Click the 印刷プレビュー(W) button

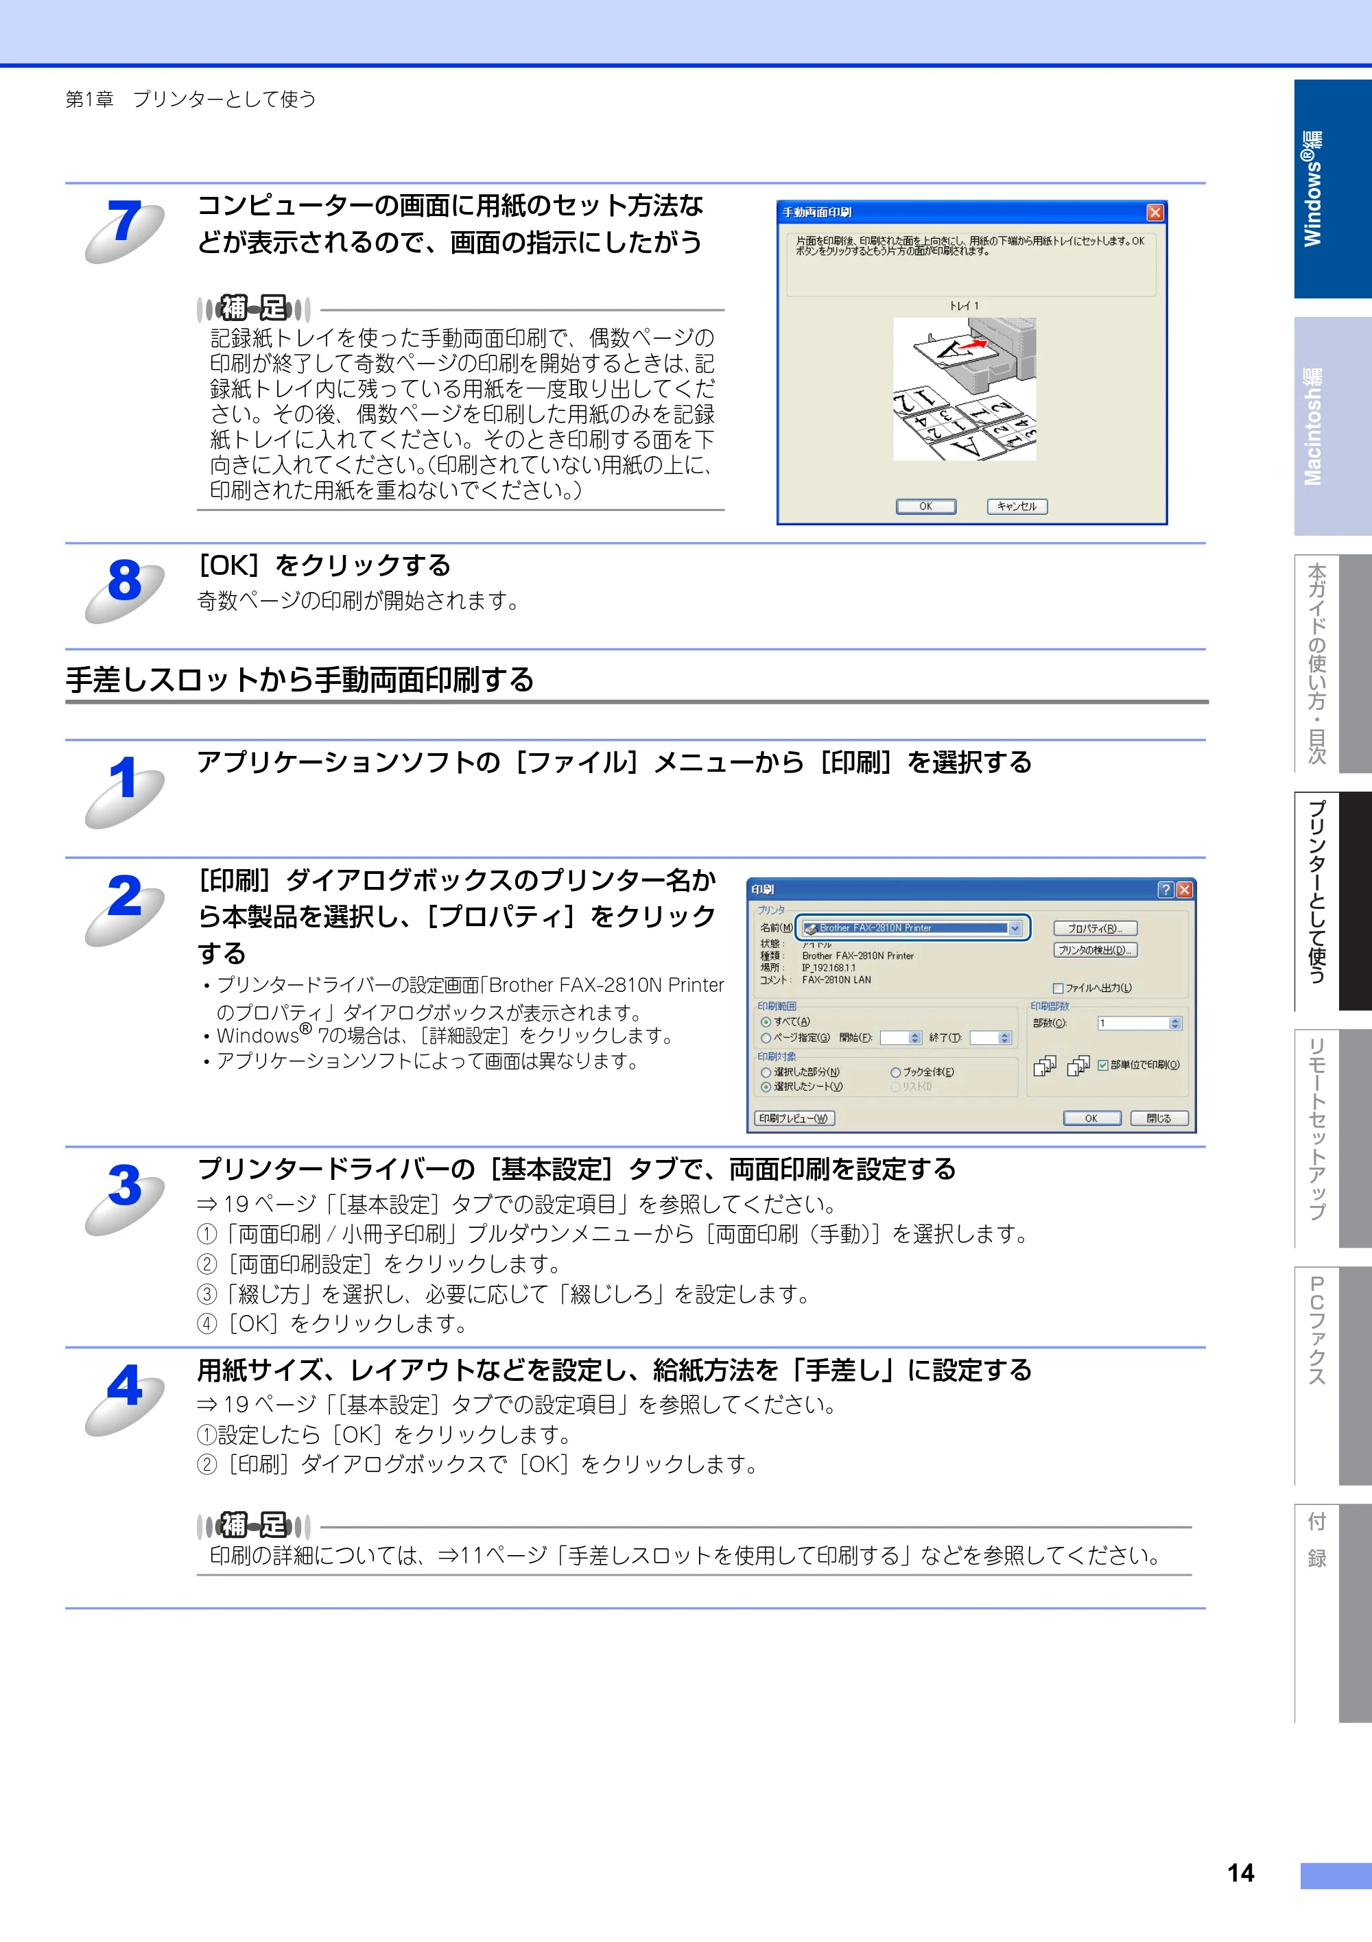794,1118
